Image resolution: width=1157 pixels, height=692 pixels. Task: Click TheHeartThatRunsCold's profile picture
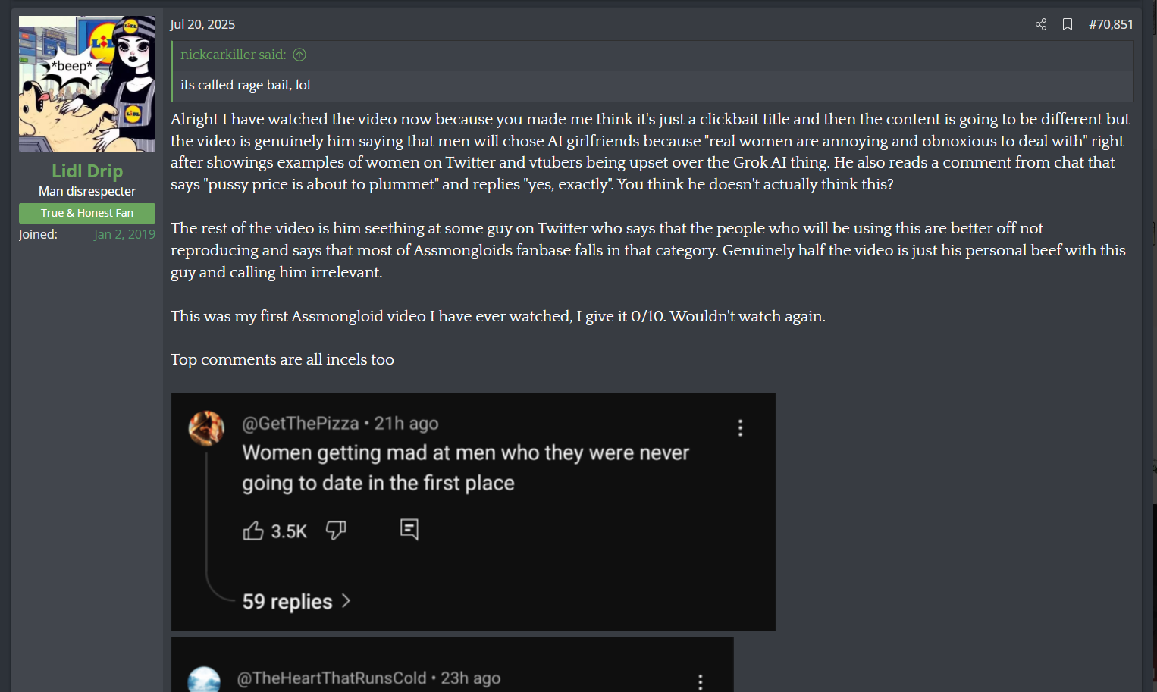(204, 679)
